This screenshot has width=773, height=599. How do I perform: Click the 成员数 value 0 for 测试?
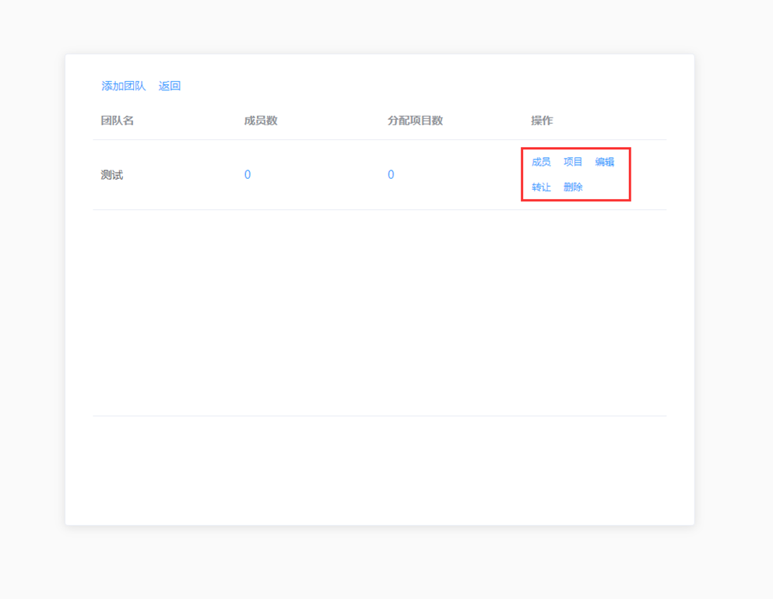coord(248,174)
